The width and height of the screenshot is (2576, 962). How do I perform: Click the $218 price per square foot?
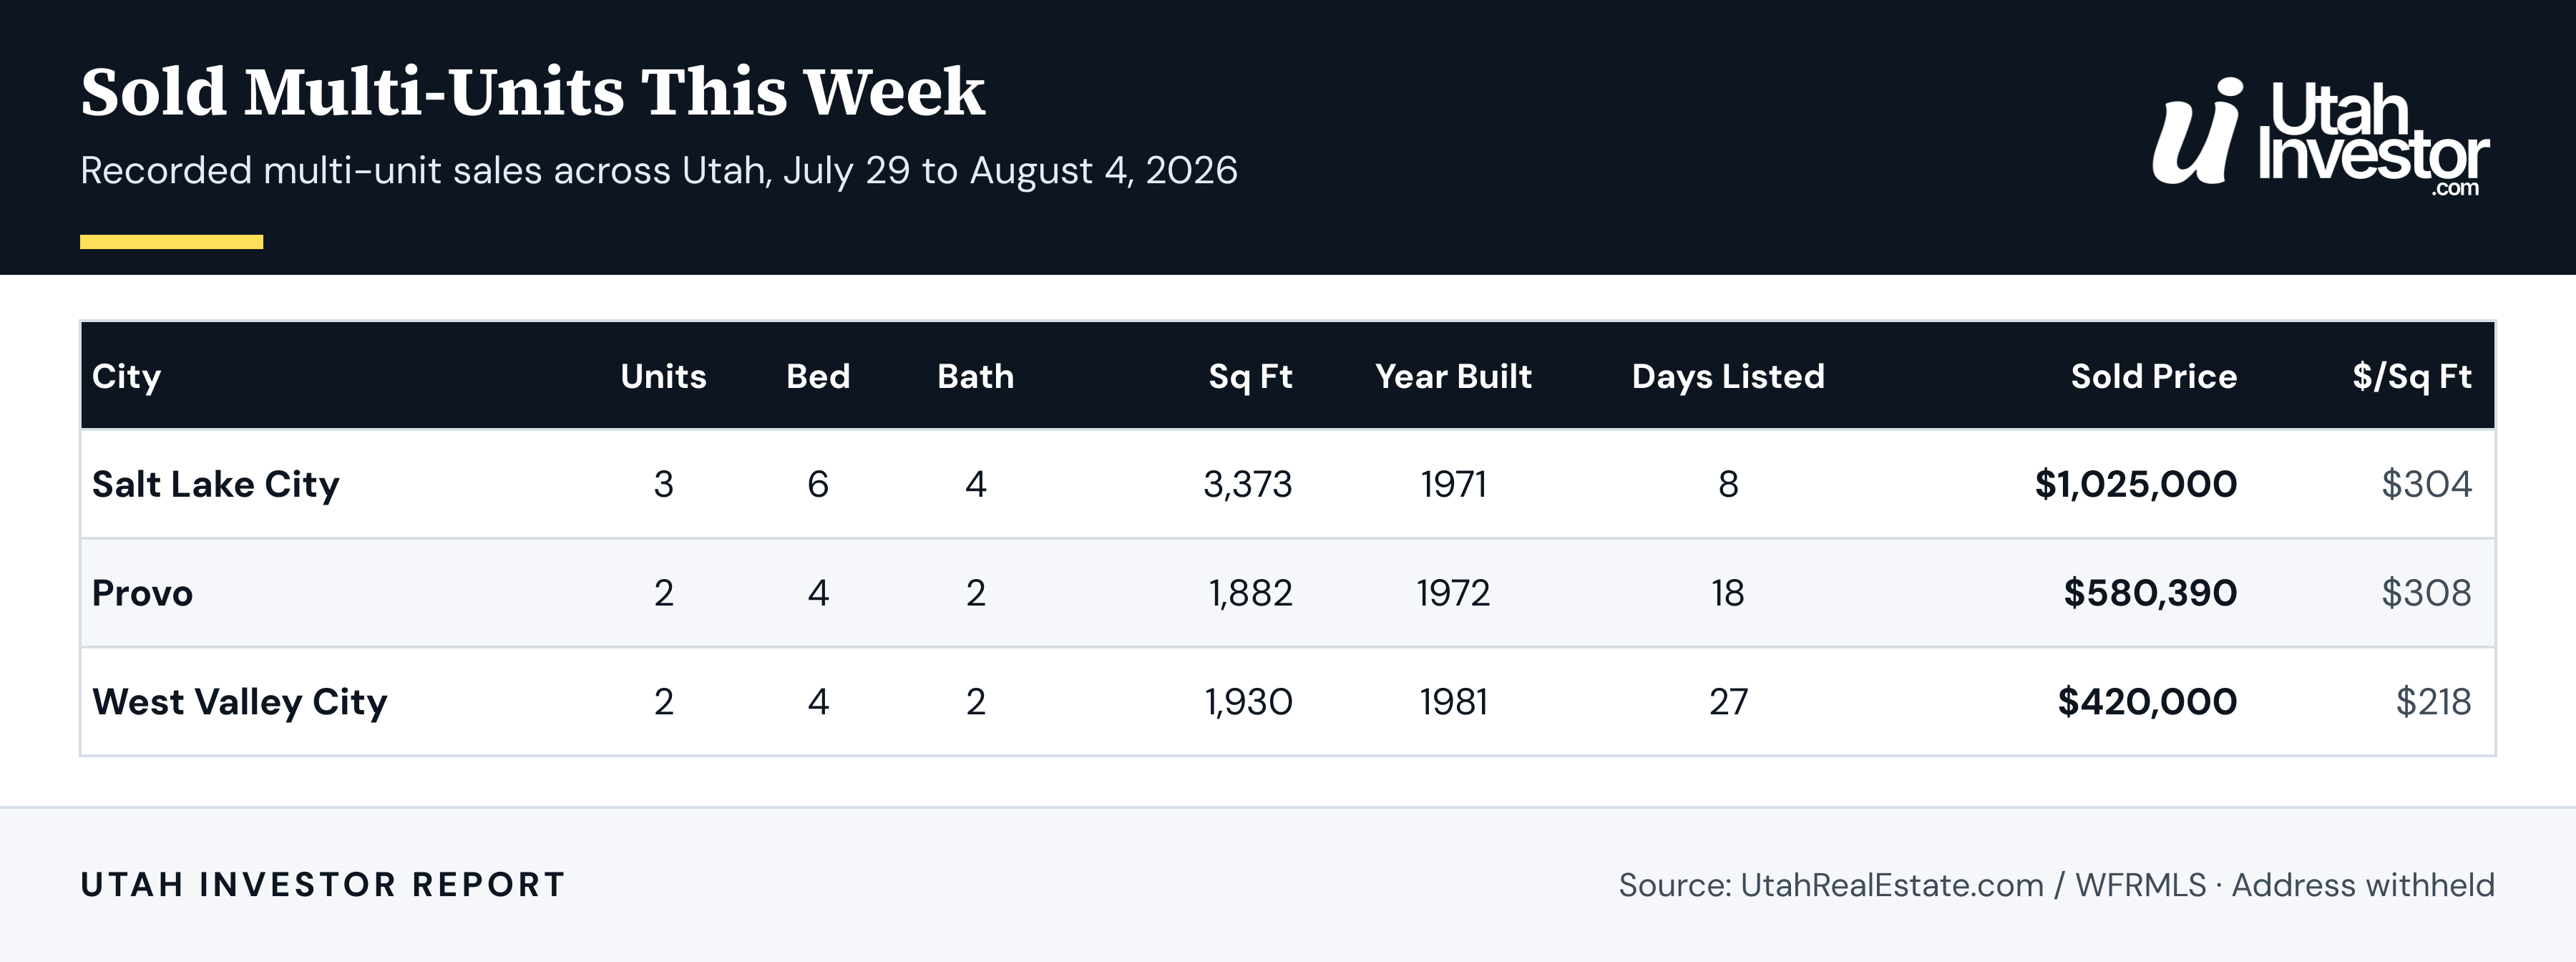pyautogui.click(x=2433, y=702)
